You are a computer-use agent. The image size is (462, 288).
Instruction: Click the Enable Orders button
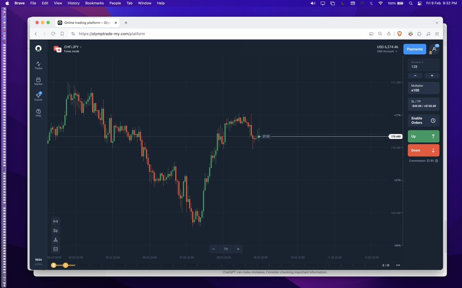423,121
